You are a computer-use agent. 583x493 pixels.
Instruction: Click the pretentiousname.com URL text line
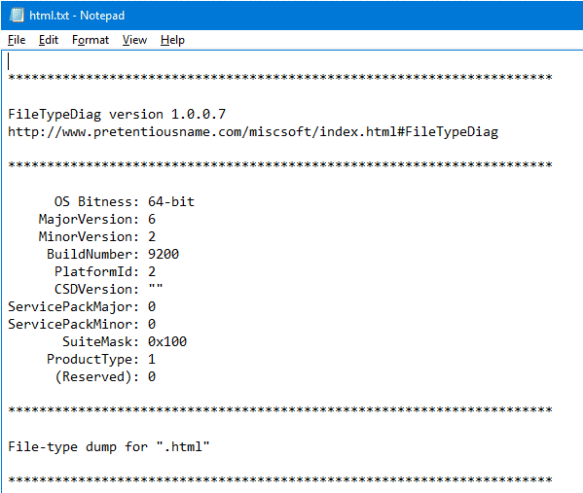tap(253, 132)
